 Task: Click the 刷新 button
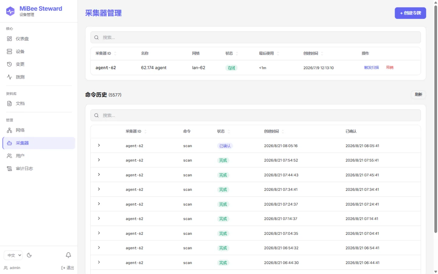coord(419,95)
